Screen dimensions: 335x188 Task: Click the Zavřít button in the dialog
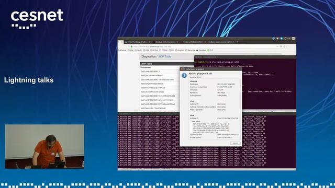[x=235, y=143]
